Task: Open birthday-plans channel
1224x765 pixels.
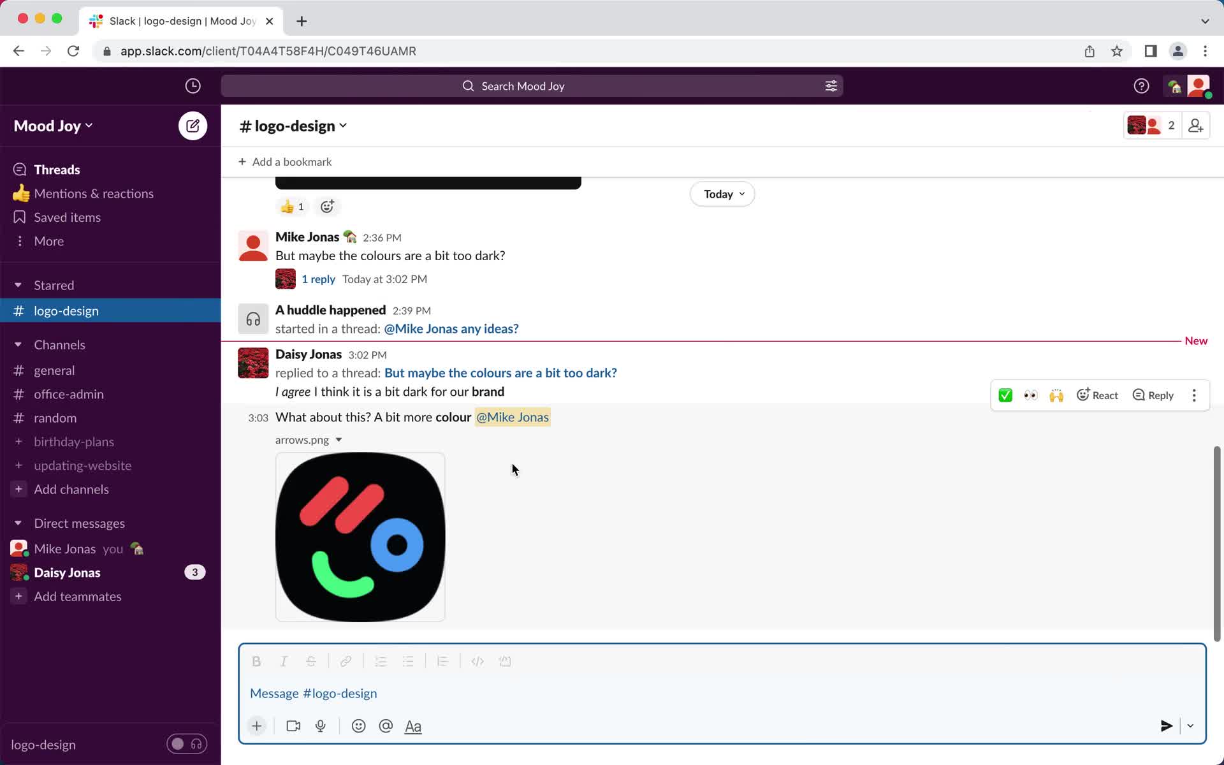Action: (x=110, y=442)
